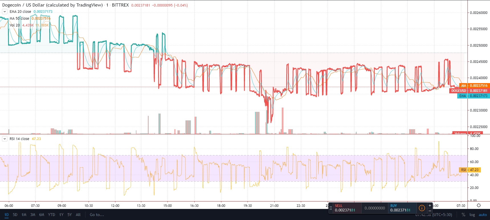
Task: Decrease order quantity with minus button
Action: pyautogui.click(x=430, y=211)
